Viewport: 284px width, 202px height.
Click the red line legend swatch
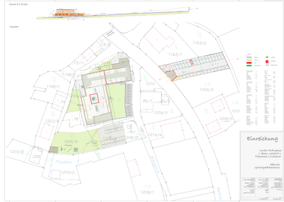pyautogui.click(x=249, y=63)
